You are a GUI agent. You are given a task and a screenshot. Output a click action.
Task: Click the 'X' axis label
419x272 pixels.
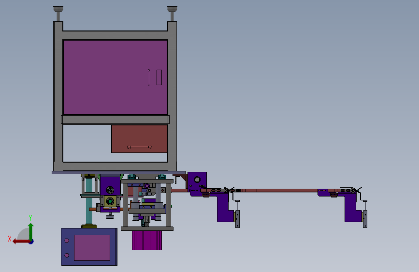click(10, 239)
